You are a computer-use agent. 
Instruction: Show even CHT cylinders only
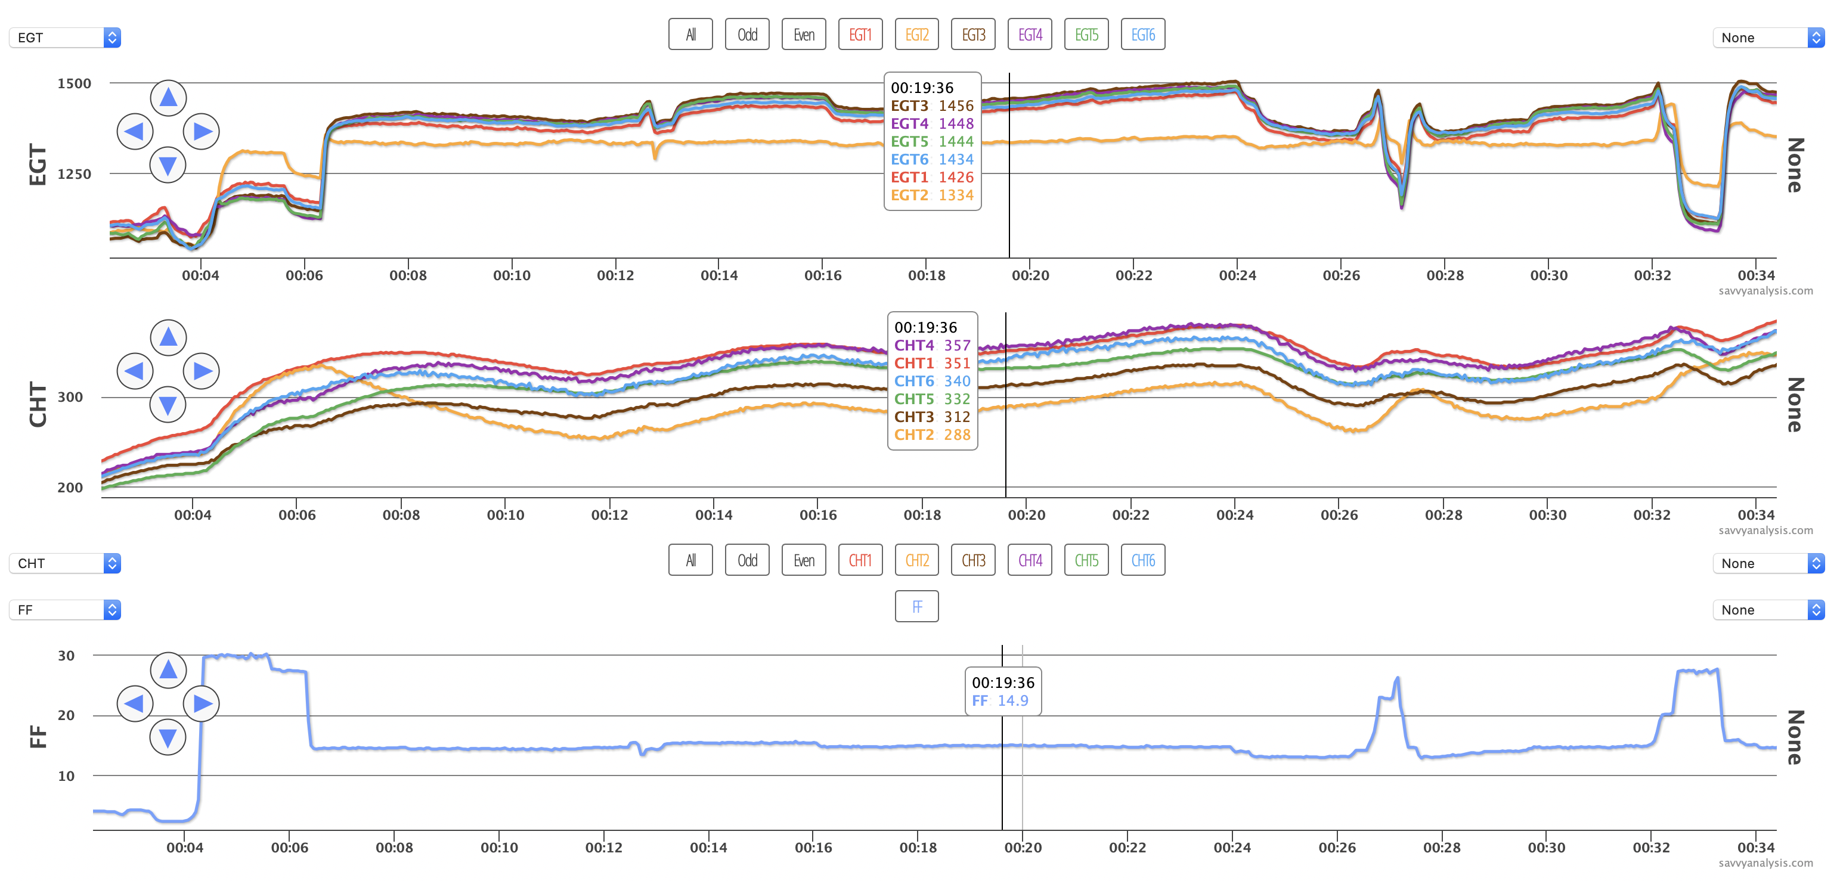[804, 560]
